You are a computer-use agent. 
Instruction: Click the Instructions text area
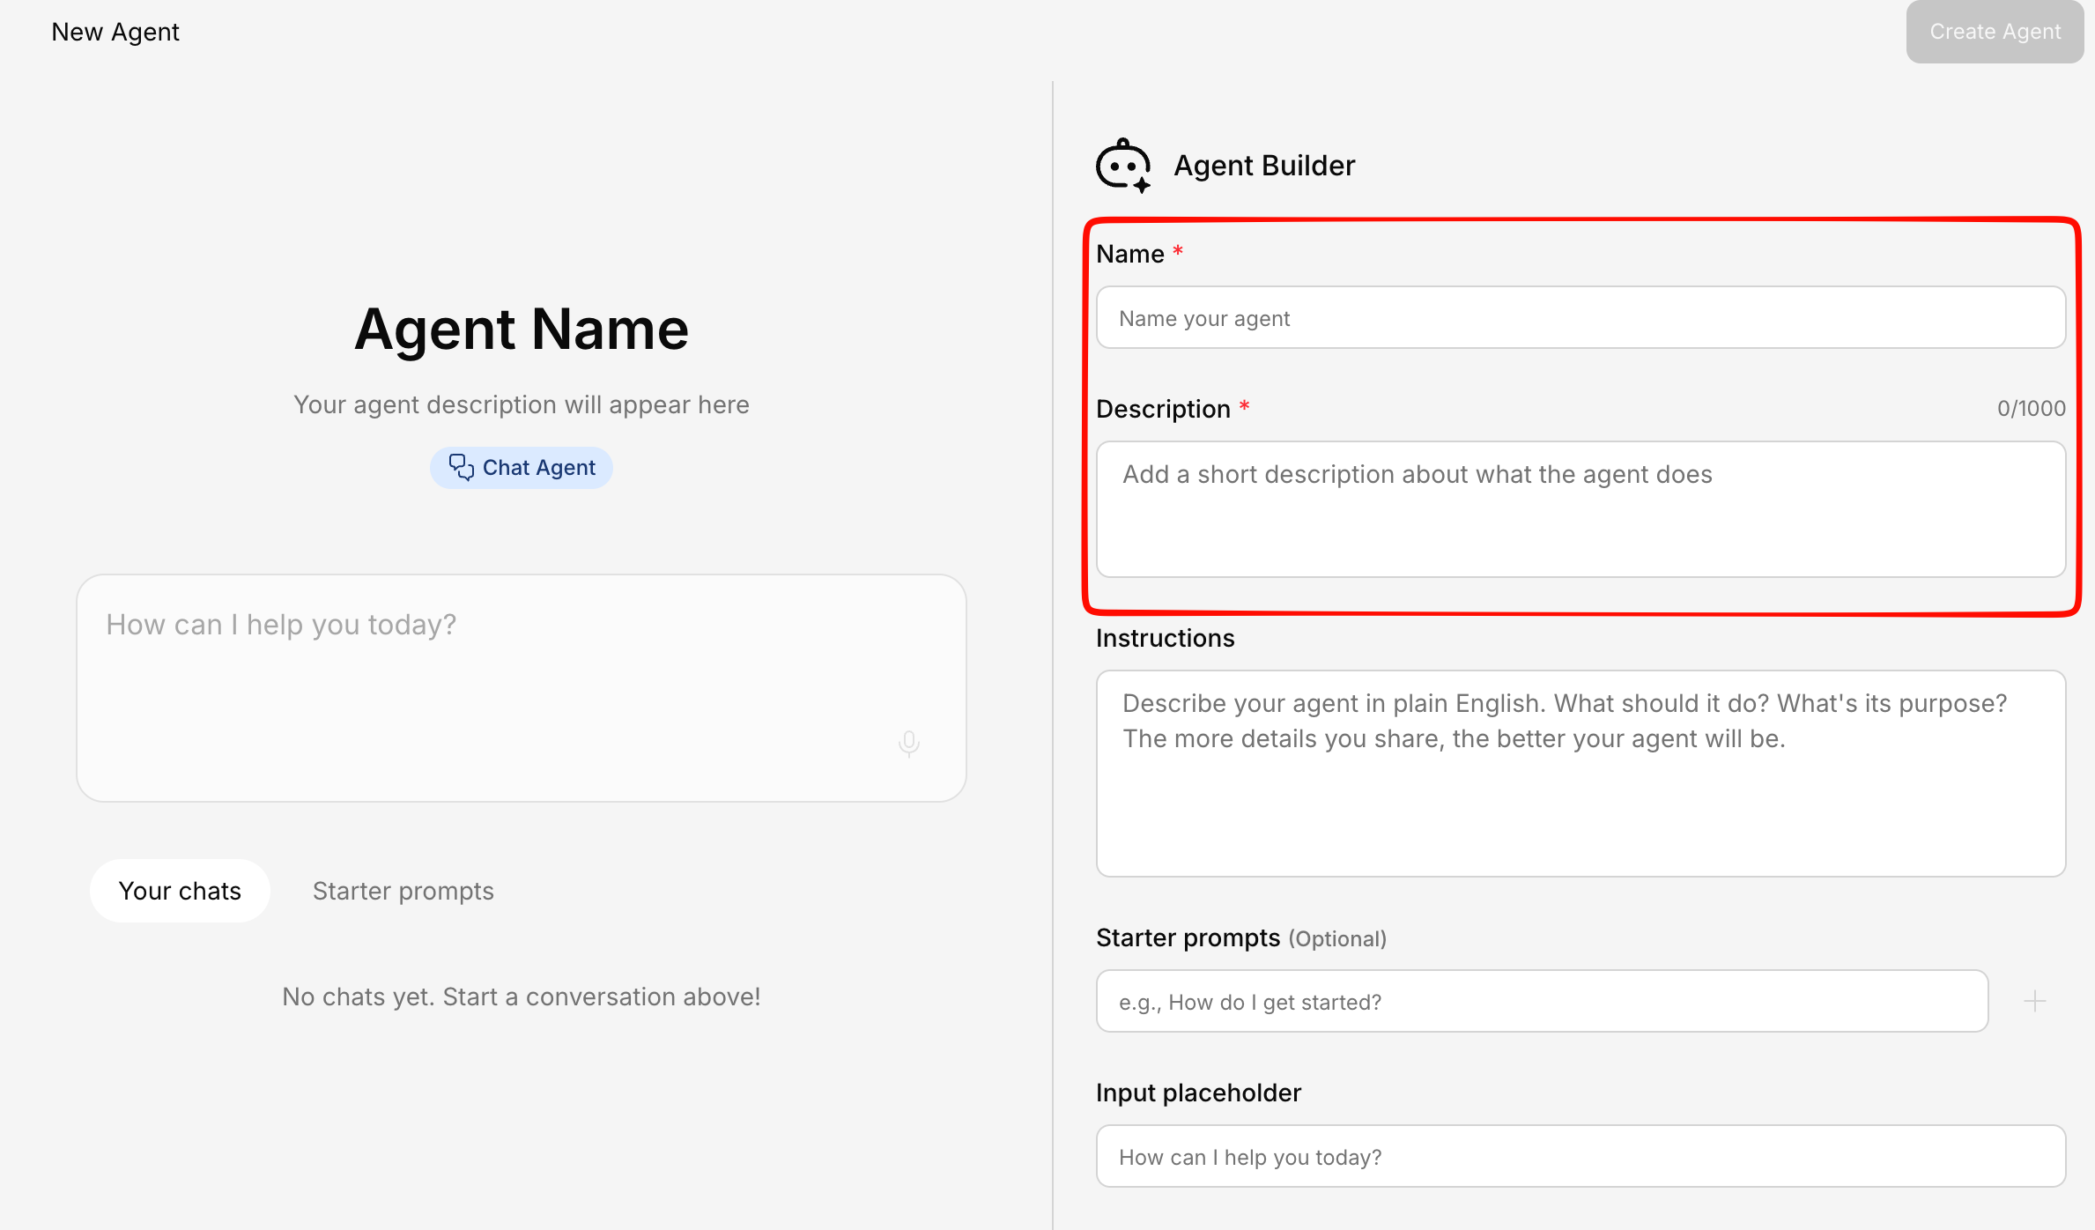[1580, 773]
